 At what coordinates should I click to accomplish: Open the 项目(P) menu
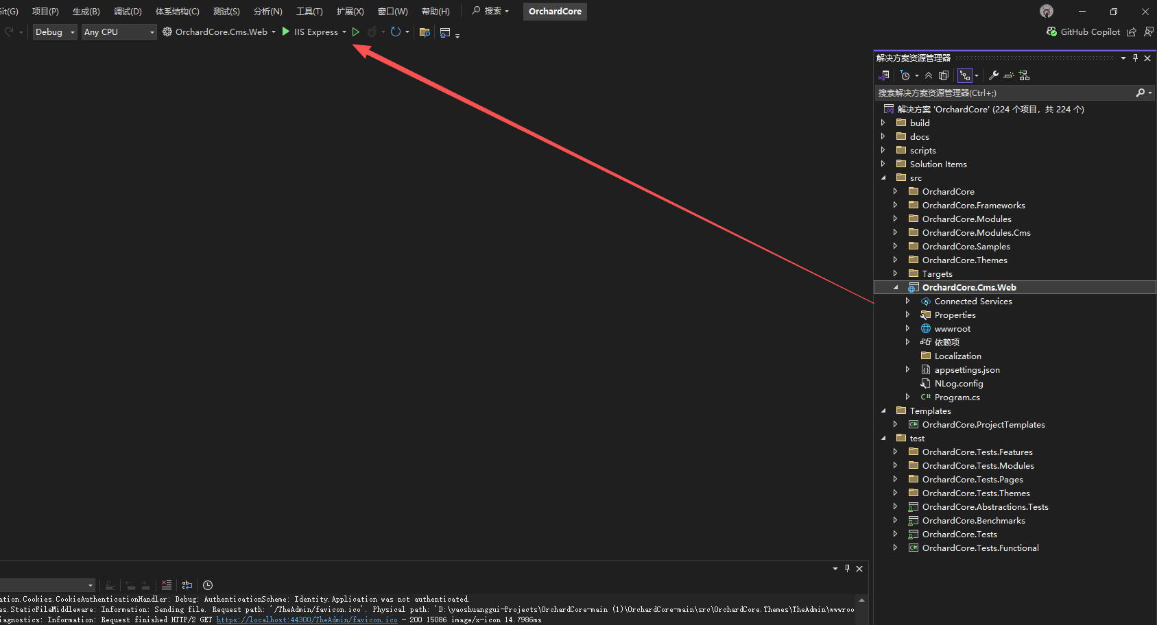click(x=45, y=11)
